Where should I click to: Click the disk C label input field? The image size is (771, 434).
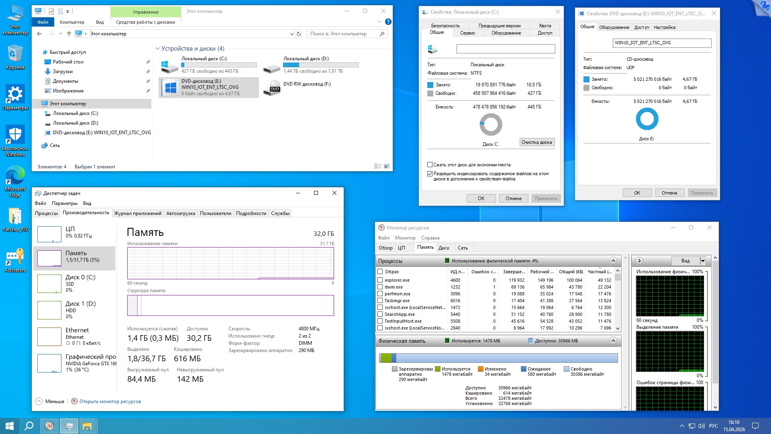(x=505, y=49)
